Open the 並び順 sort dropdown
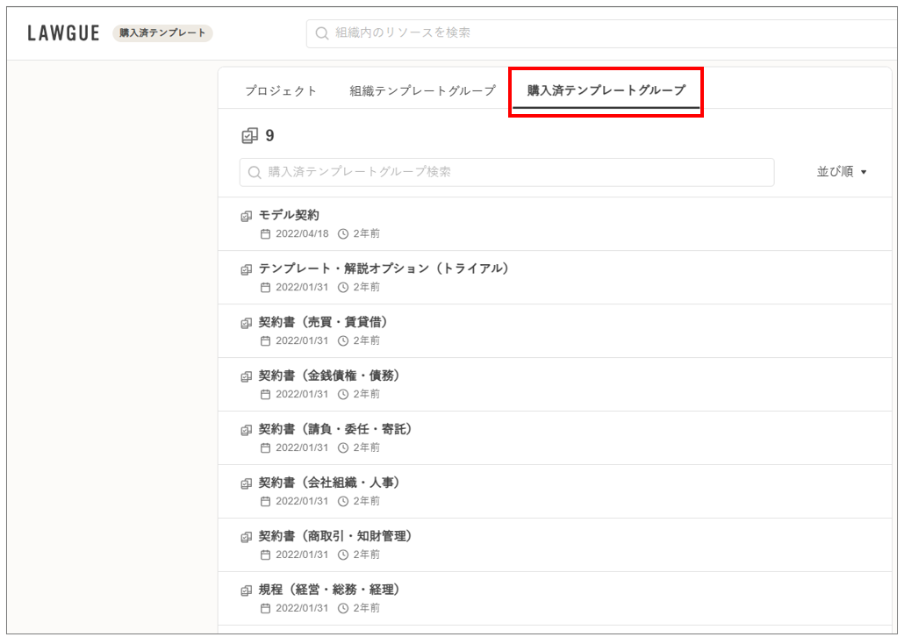Image resolution: width=904 pixels, height=637 pixels. [x=841, y=172]
